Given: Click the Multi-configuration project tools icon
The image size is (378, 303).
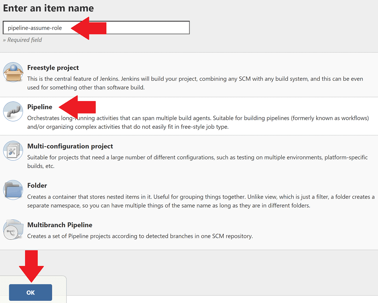Looking at the screenshot, I should (x=13, y=151).
